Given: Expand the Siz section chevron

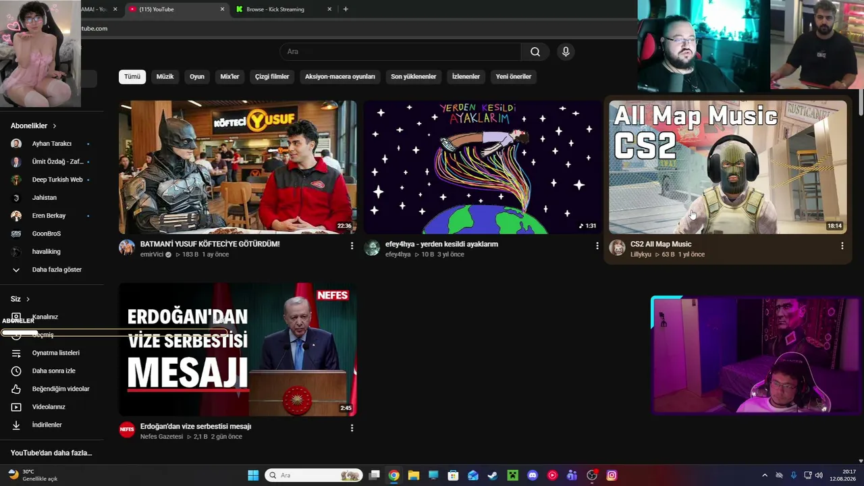Looking at the screenshot, I should click(x=28, y=299).
